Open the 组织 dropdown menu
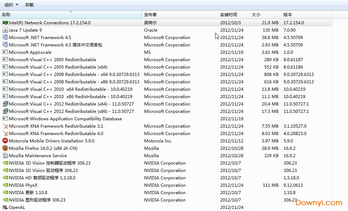This screenshot has width=348, height=211. [x=11, y=5]
